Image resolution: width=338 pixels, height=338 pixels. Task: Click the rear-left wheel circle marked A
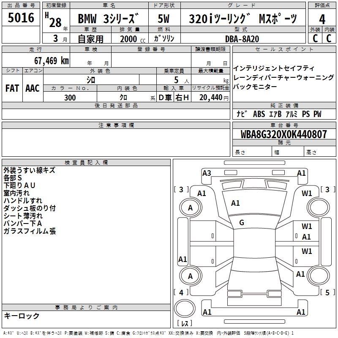(x=191, y=276)
